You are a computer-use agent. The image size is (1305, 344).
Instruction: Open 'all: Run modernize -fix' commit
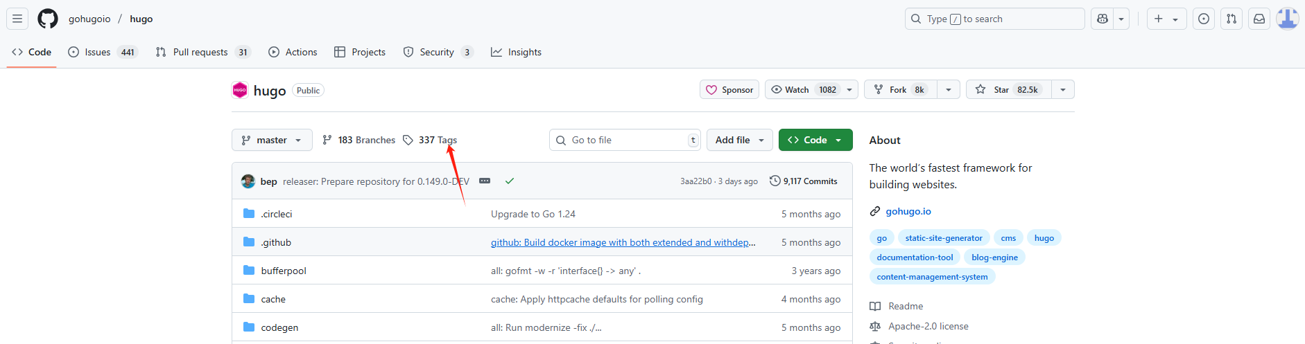coord(546,327)
